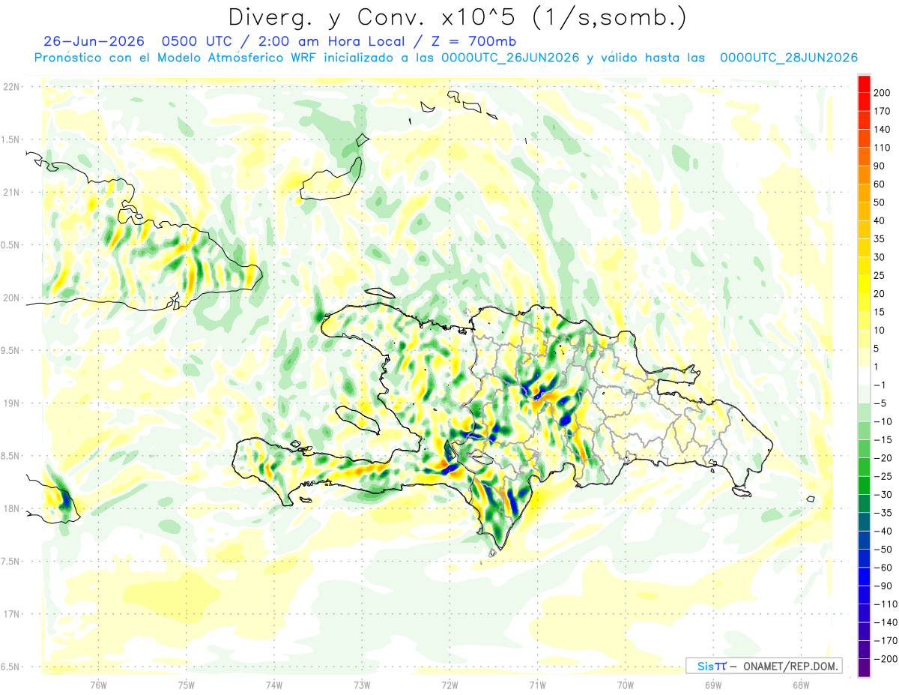Click the "73W" longitude label

pyautogui.click(x=362, y=684)
